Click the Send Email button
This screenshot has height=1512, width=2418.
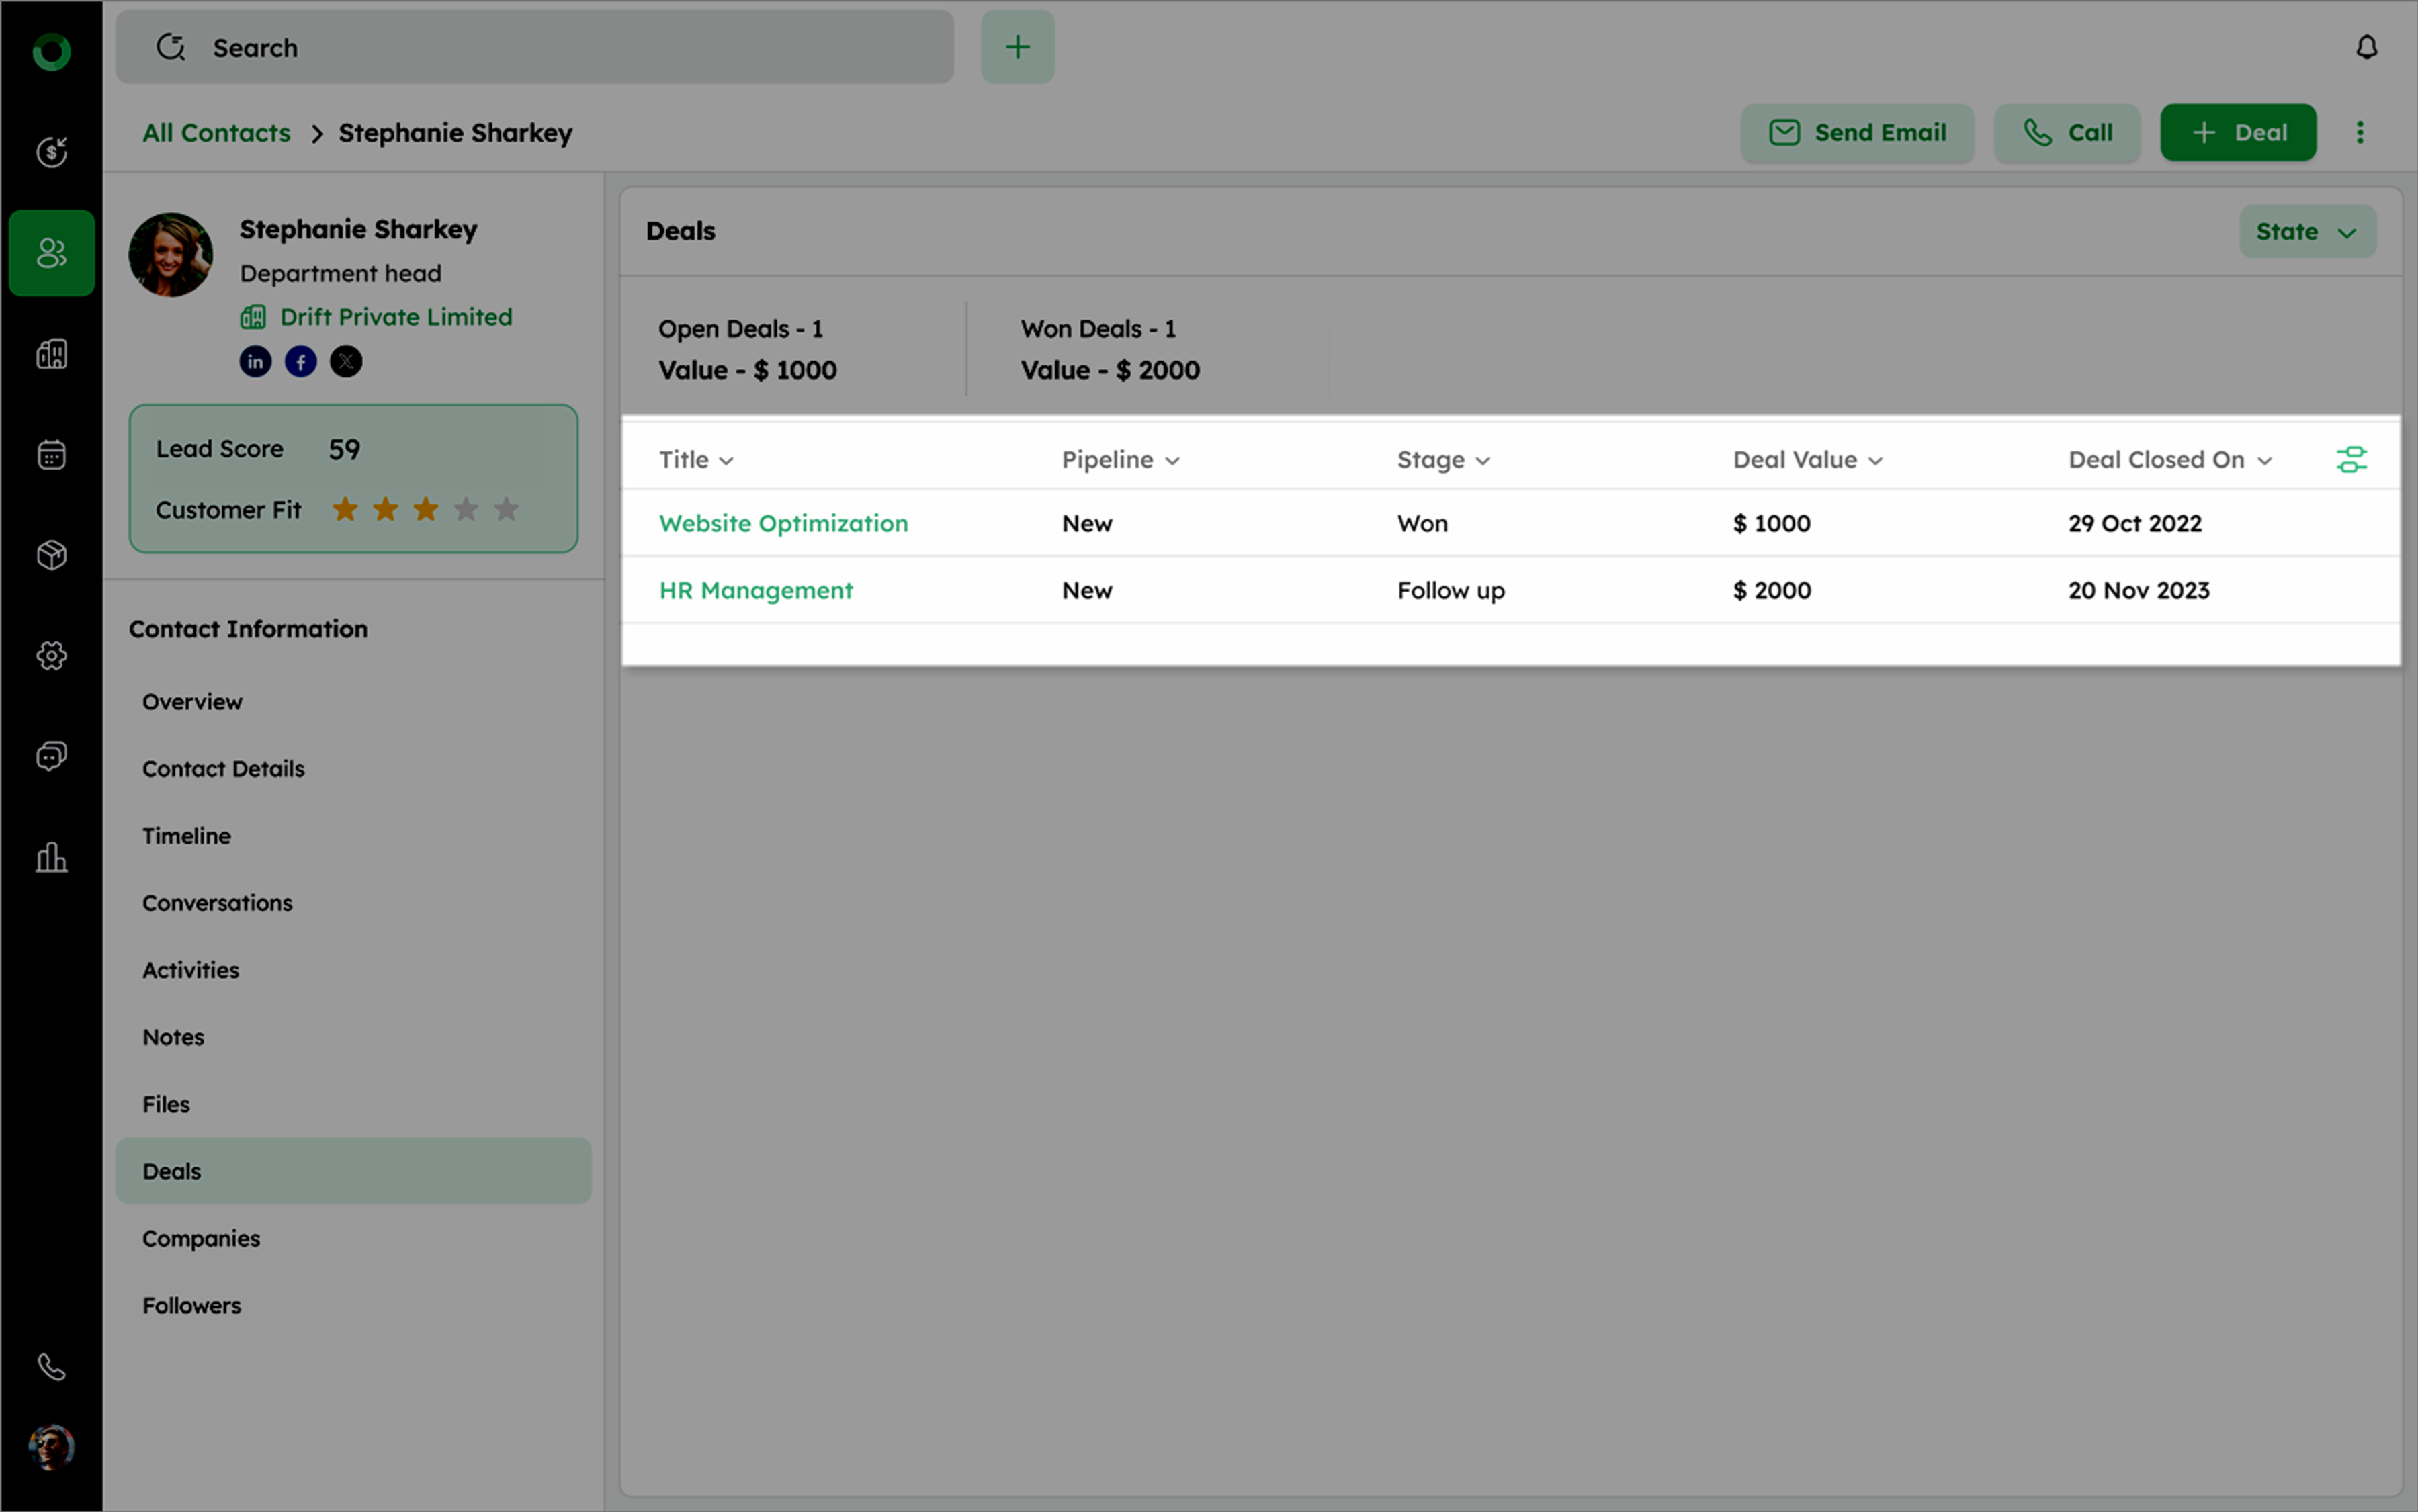point(1857,133)
